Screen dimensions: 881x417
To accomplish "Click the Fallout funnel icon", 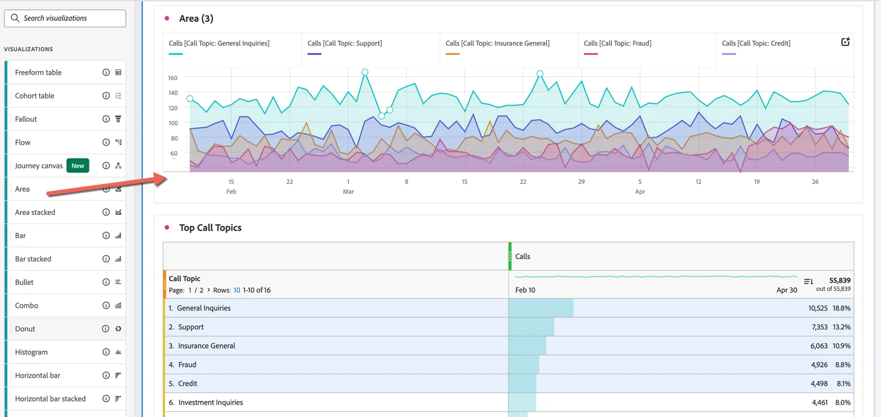I will (x=118, y=119).
